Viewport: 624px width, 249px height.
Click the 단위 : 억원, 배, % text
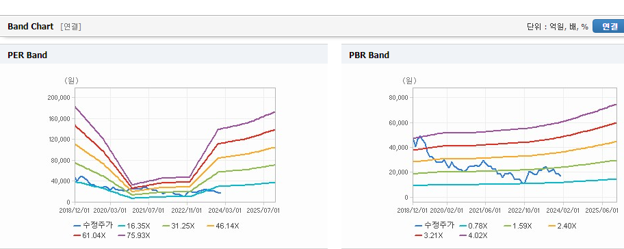558,27
